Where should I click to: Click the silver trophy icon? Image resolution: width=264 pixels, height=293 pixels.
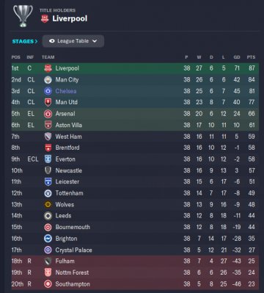[23, 16]
